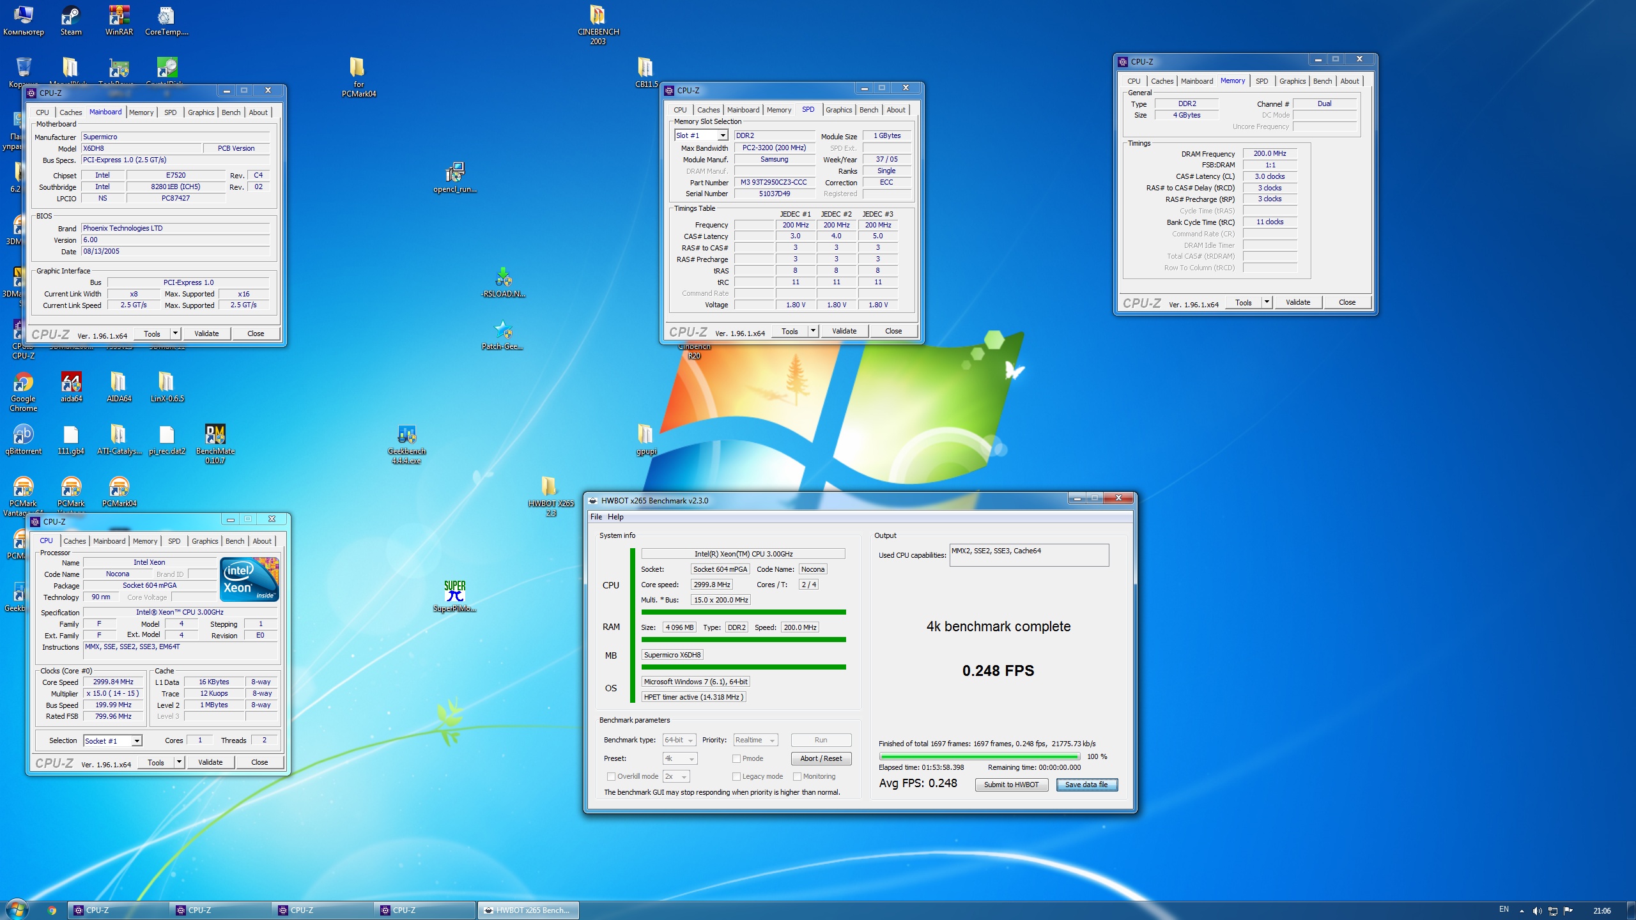Click the Intel Xeon inside logo
The width and height of the screenshot is (1636, 920).
pyautogui.click(x=249, y=579)
